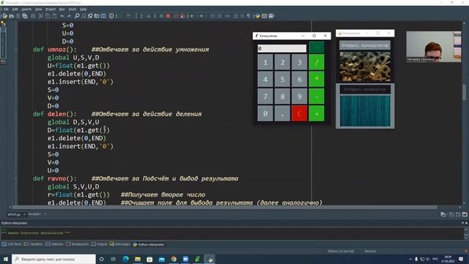Open the Messages panel tab
The width and height of the screenshot is (469, 264).
click(119, 244)
